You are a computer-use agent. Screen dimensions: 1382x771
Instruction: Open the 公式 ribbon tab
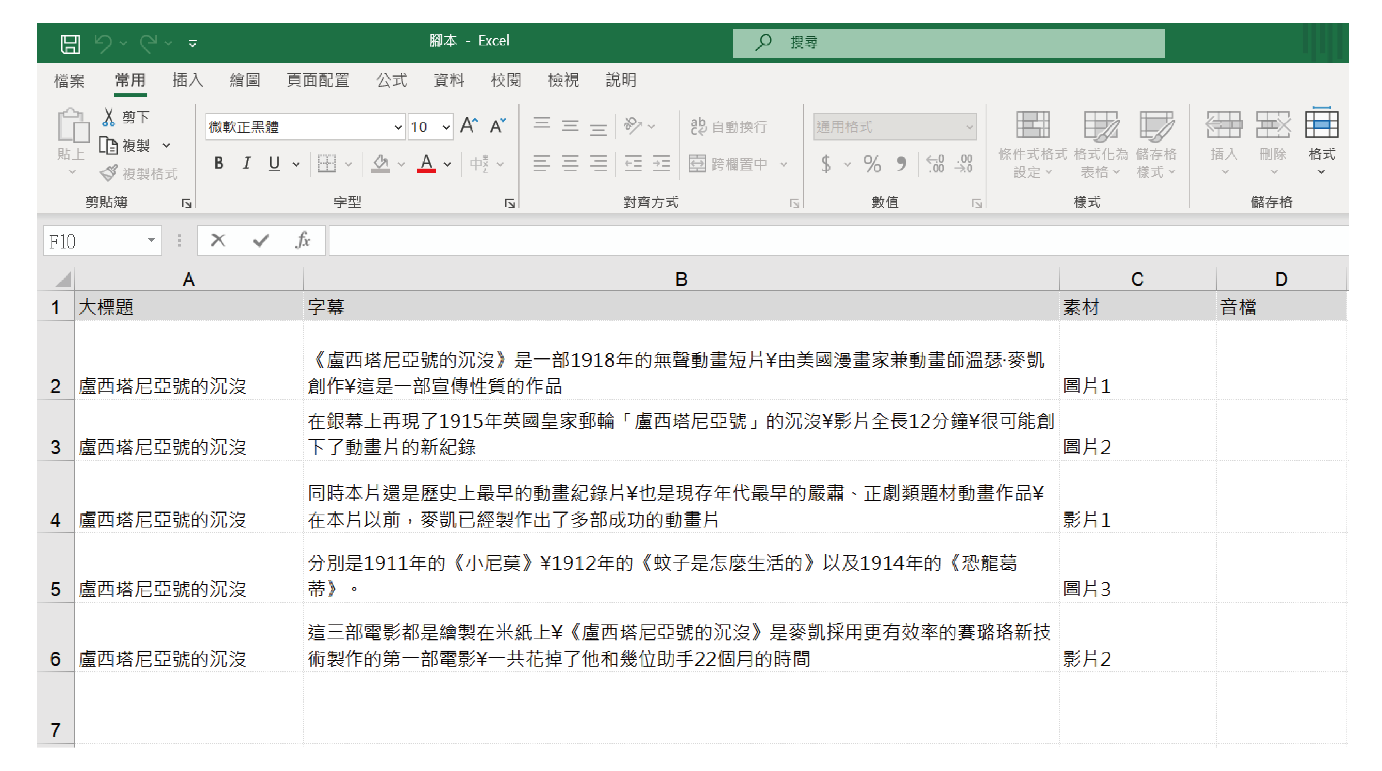tap(391, 80)
